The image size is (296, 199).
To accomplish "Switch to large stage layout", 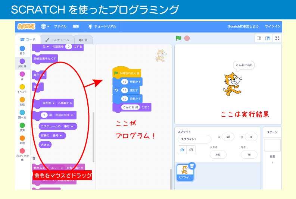I will point(268,38).
